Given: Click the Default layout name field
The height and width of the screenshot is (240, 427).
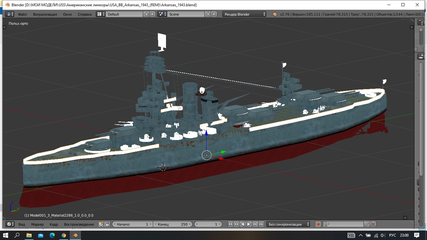Looking at the screenshot, I should pos(124,14).
